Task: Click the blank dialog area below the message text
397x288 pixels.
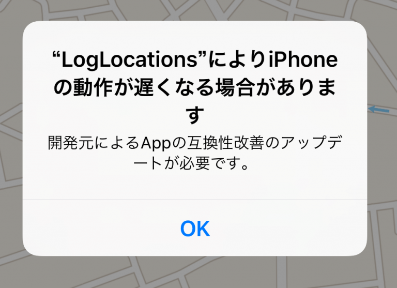Action: [x=195, y=185]
